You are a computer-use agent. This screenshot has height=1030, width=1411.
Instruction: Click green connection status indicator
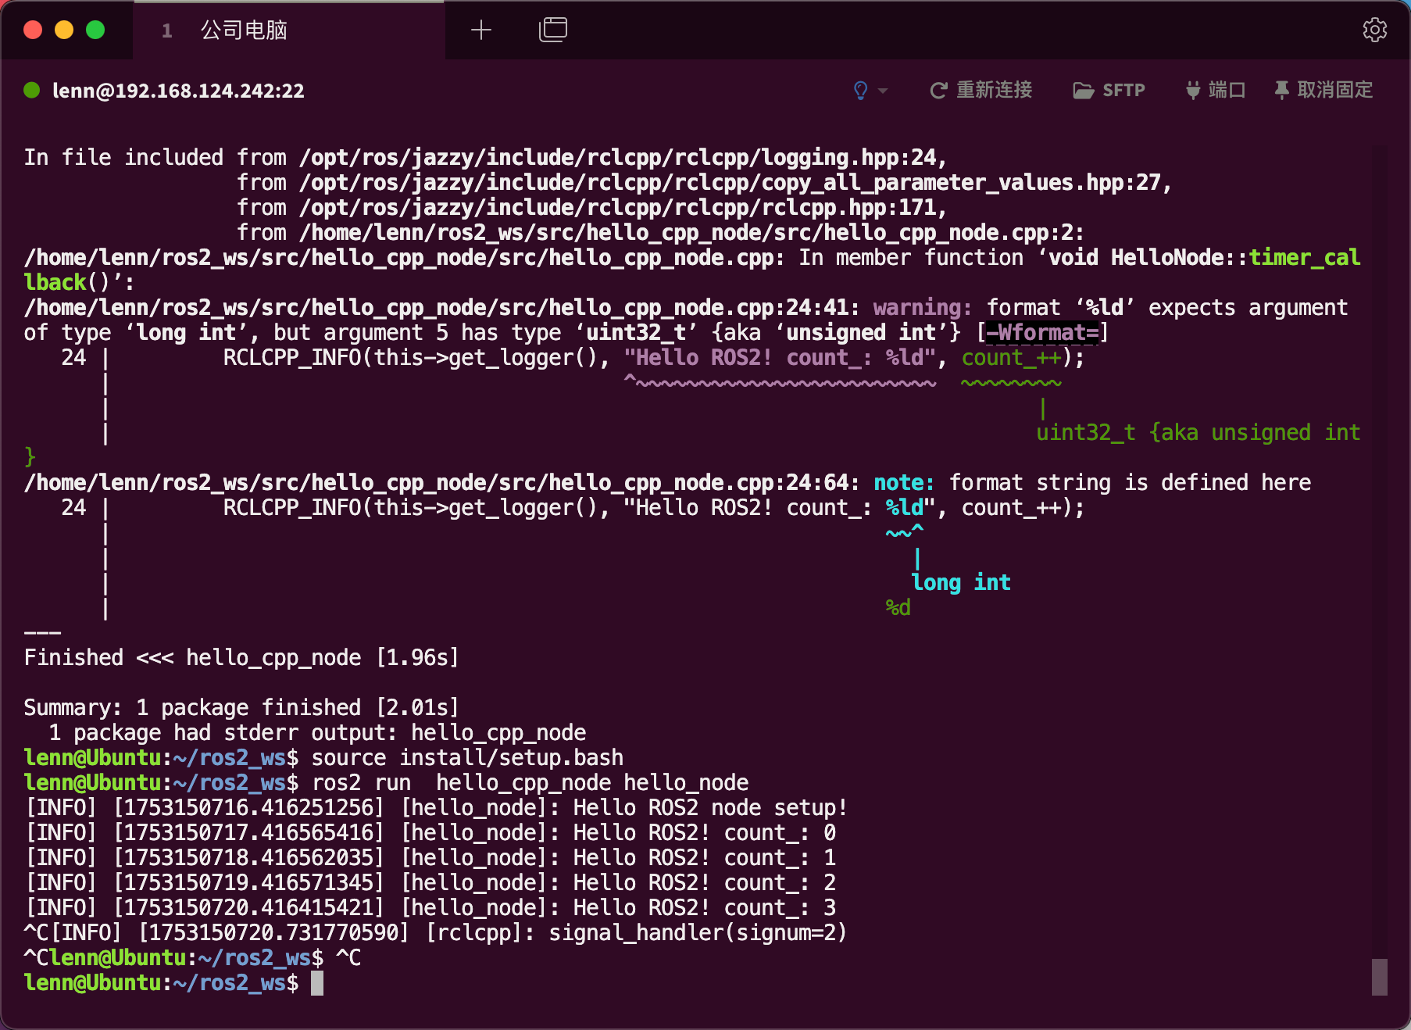[32, 90]
